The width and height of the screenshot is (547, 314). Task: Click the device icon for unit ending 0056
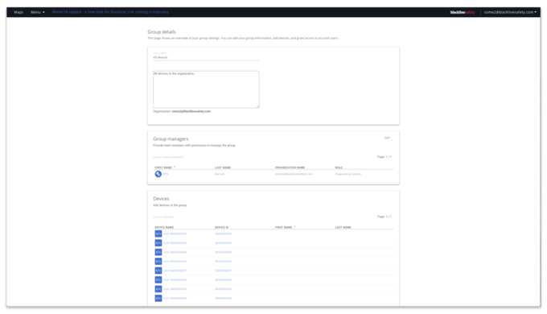158,243
